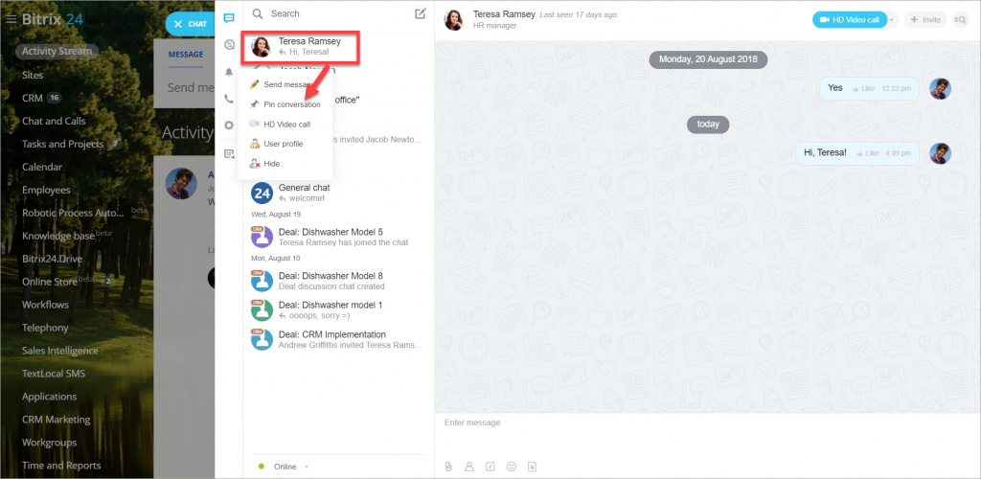Open the emoji smiley picker

[512, 467]
